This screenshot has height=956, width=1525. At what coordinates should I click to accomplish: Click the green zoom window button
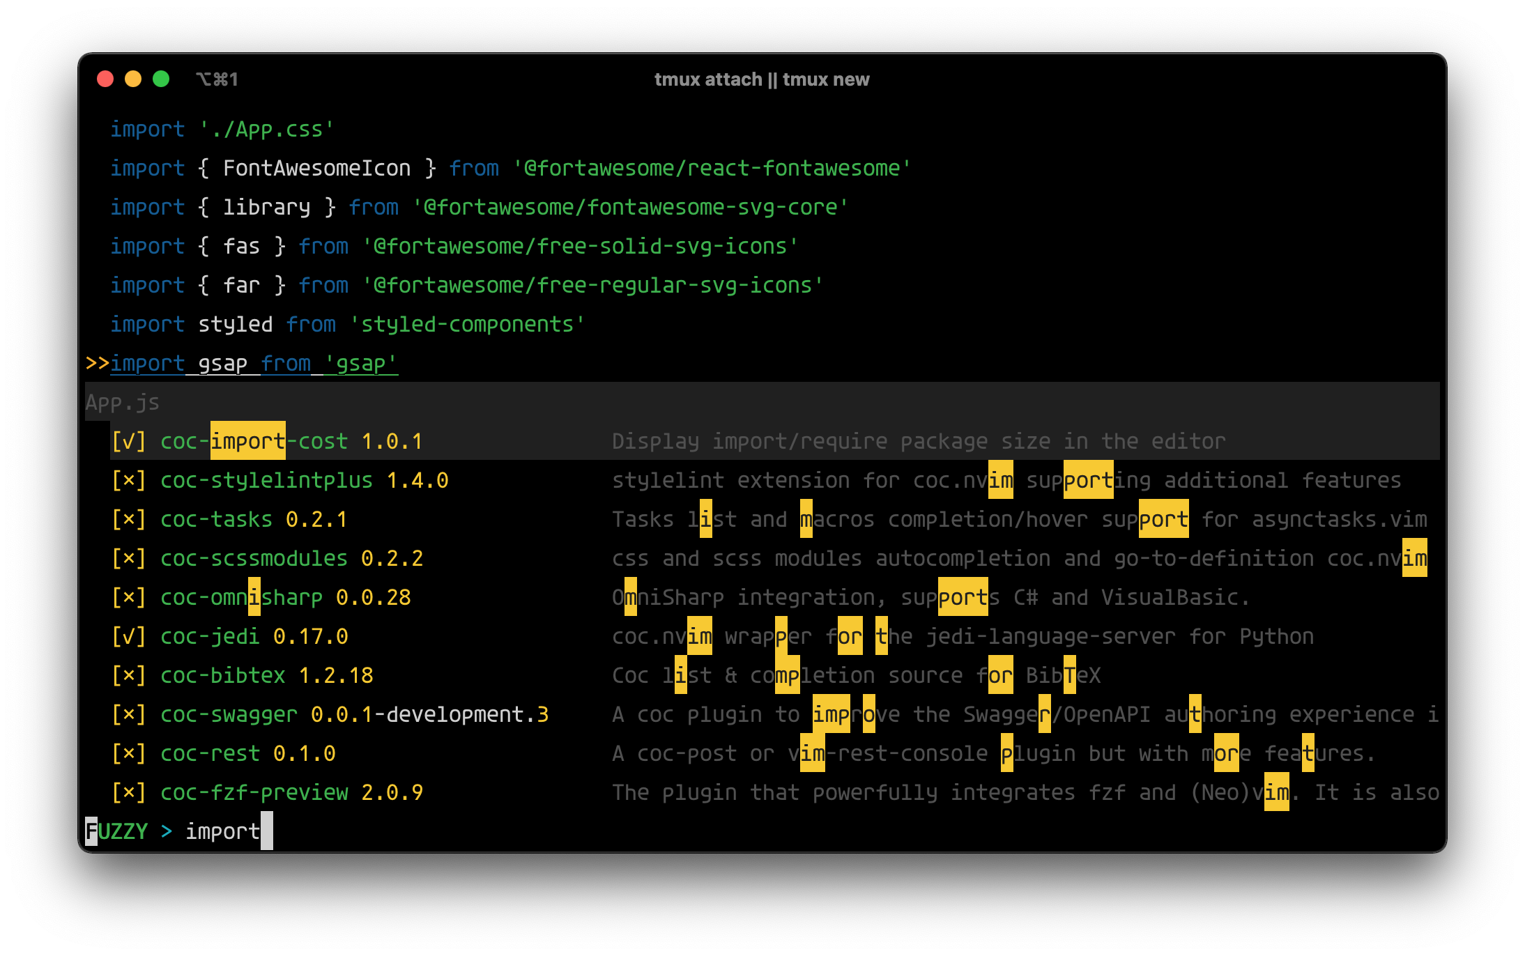(161, 79)
